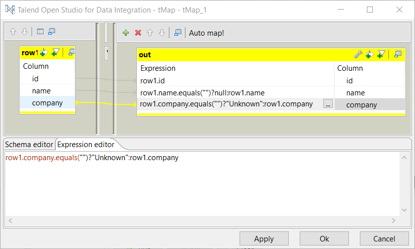Select the out table title bar
This screenshot has width=415, height=249.
245,55
